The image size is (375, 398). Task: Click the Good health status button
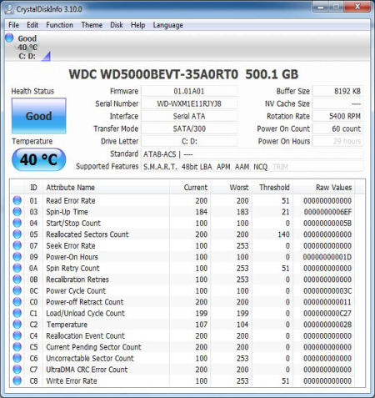(39, 116)
